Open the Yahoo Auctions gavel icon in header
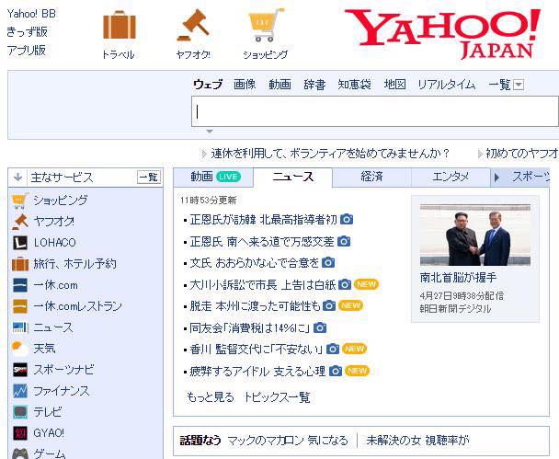This screenshot has height=459, width=559. tap(193, 25)
